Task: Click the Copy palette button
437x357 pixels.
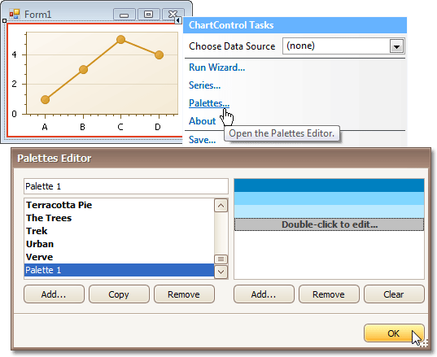Action: click(x=119, y=294)
